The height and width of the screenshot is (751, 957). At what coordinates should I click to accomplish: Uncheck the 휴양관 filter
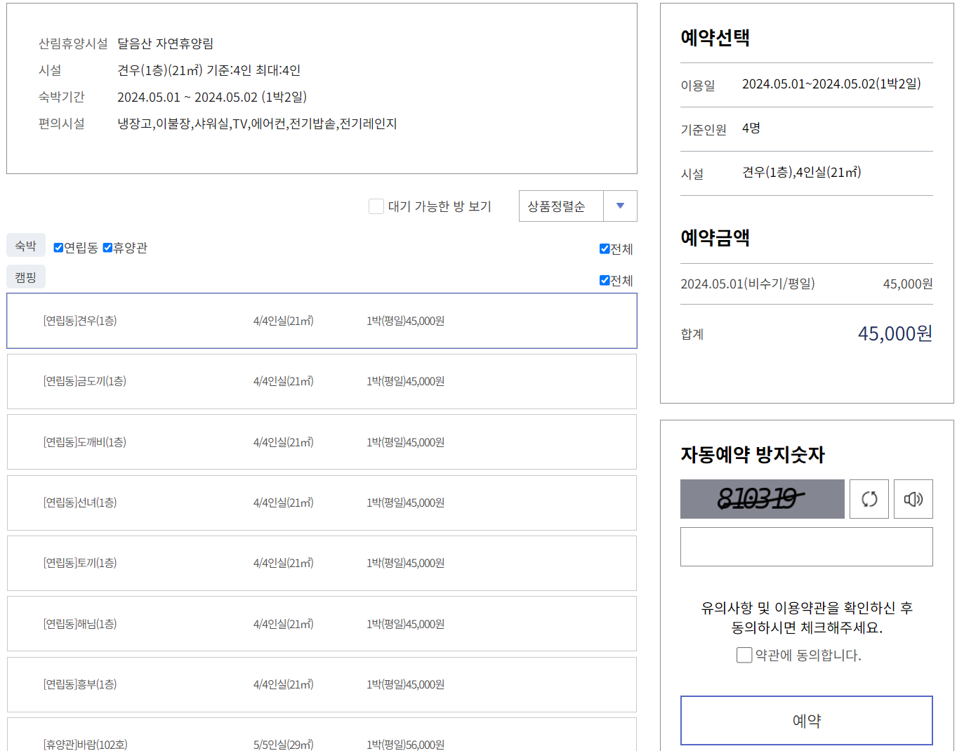[107, 247]
